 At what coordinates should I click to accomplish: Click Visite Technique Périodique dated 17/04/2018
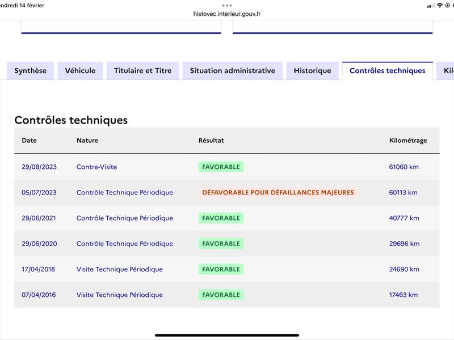click(x=120, y=269)
